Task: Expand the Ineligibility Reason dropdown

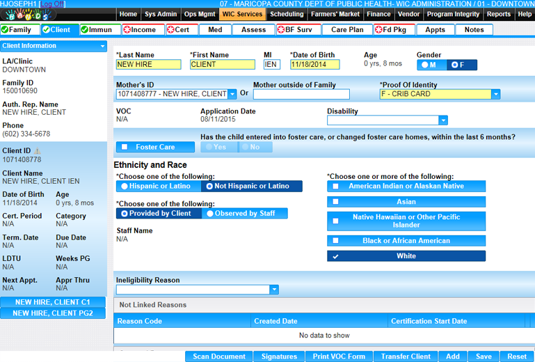Action: coord(273,290)
